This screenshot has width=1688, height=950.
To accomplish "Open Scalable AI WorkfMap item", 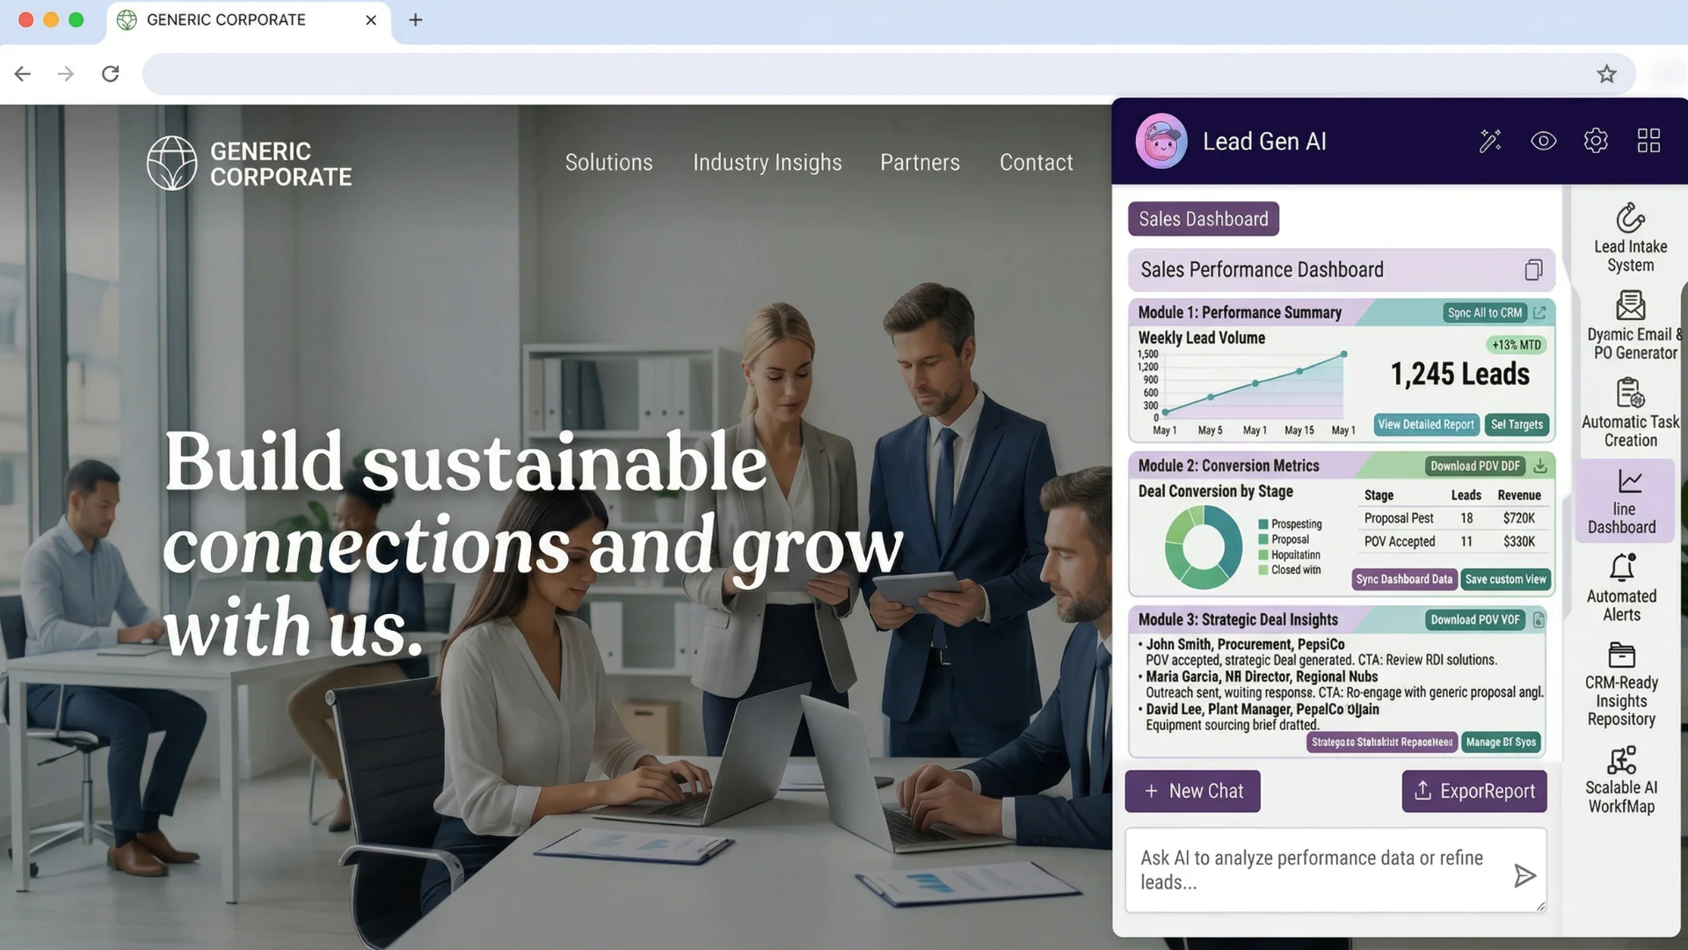I will tap(1621, 781).
